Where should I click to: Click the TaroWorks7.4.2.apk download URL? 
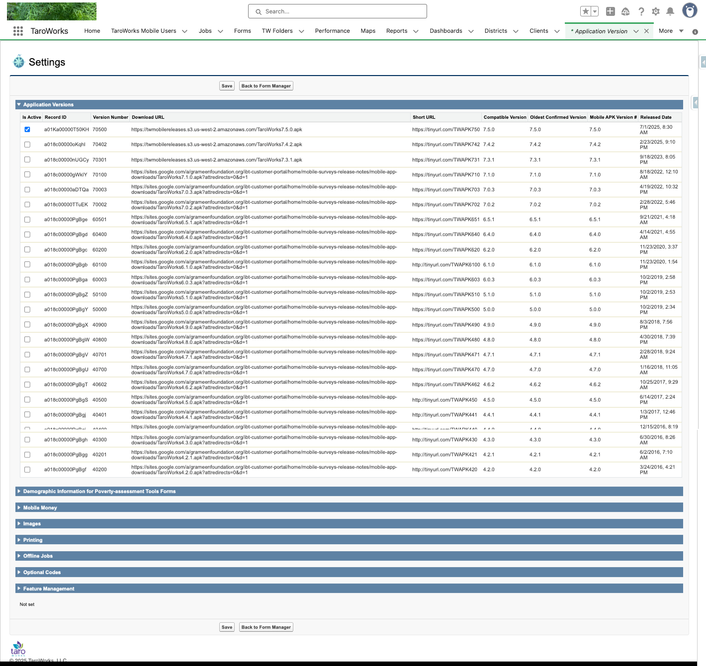217,145
